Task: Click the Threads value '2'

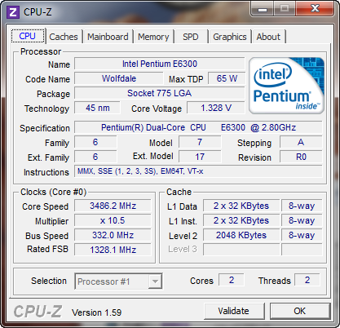Action: point(307,280)
